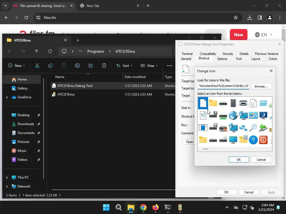Click OK in Properties dialog
286x214 pixels.
[226, 192]
